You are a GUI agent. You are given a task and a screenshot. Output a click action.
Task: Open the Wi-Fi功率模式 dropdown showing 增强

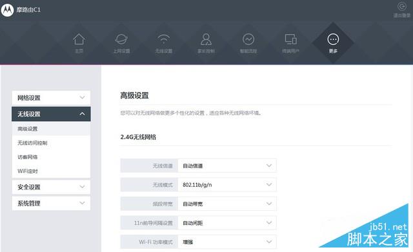tap(227, 242)
